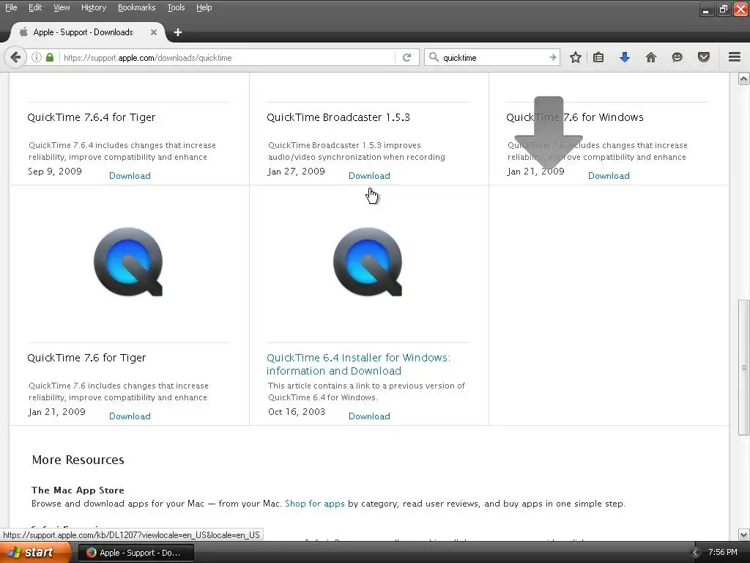This screenshot has height=563, width=750.
Task: Click the QuickTime Broadcaster 1.5.3 heading
Action: tap(338, 117)
